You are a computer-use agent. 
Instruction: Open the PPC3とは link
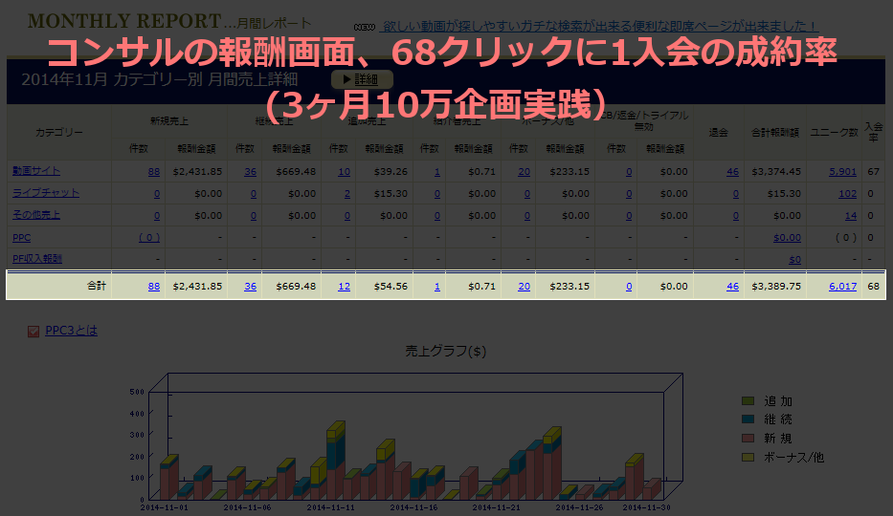pyautogui.click(x=71, y=331)
